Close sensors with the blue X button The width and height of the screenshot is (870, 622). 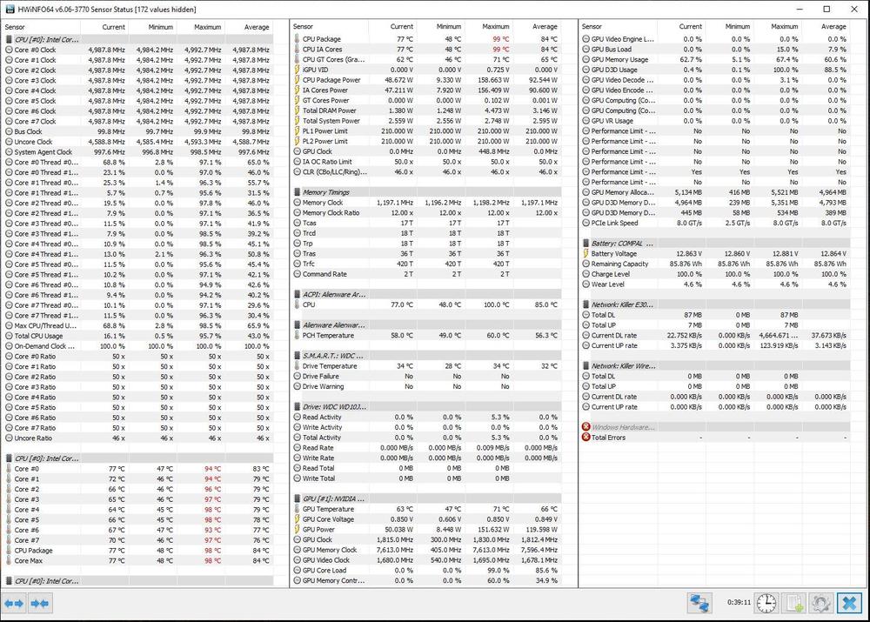tap(848, 603)
